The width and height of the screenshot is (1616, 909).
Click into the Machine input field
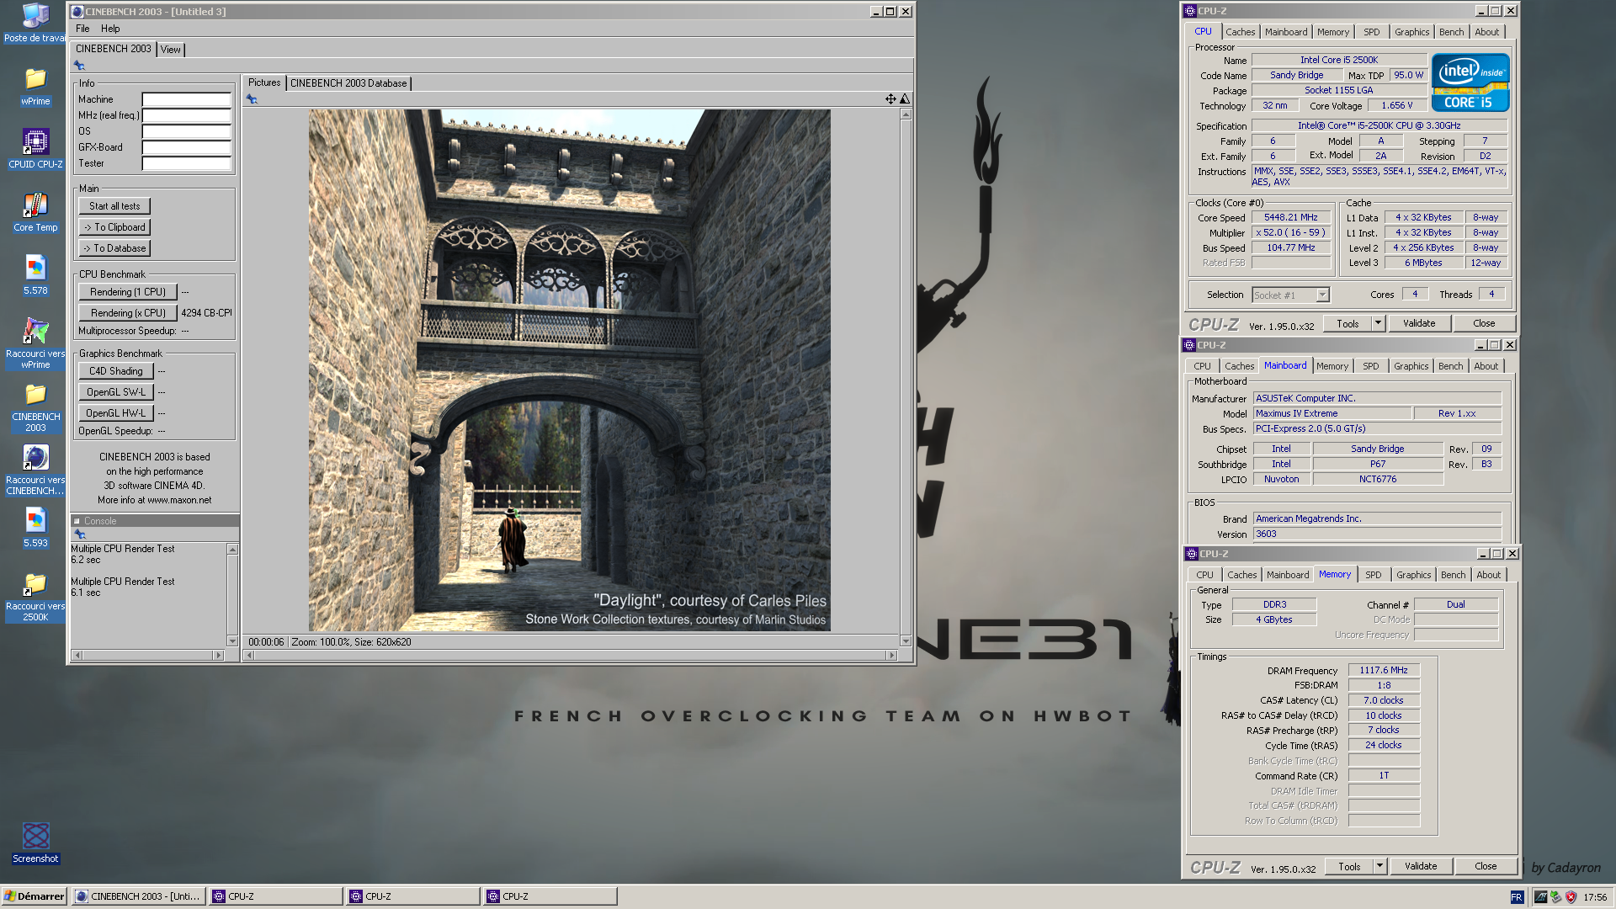tap(186, 99)
